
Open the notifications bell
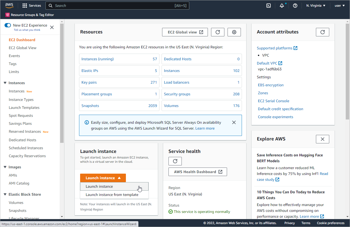(282, 6)
